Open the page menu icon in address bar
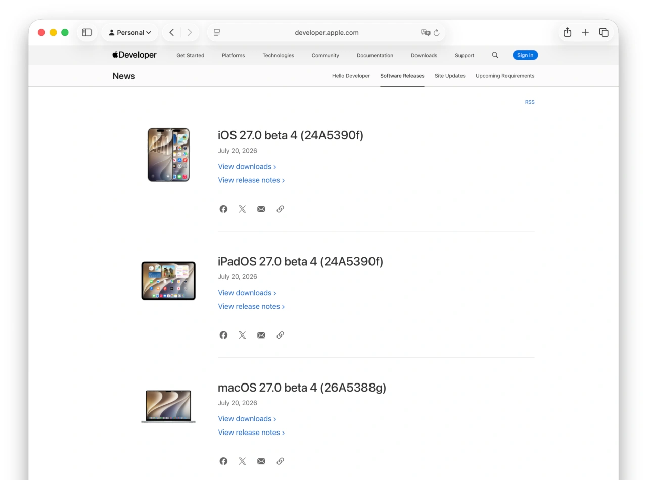Image resolution: width=647 pixels, height=480 pixels. 217,32
